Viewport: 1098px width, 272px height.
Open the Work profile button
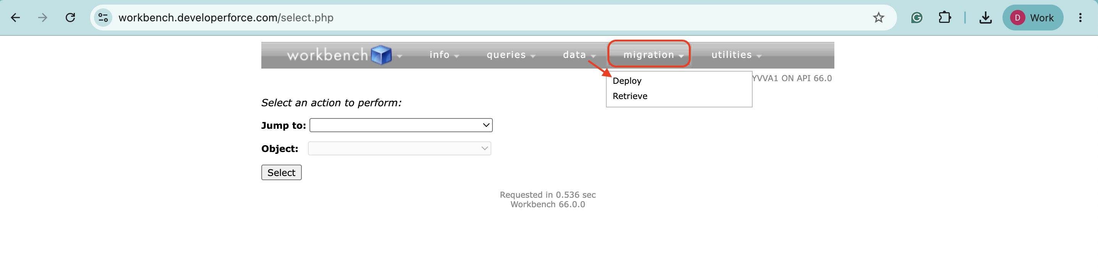tap(1032, 18)
